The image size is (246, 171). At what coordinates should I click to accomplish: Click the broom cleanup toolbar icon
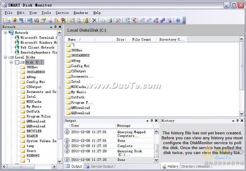tap(50, 21)
